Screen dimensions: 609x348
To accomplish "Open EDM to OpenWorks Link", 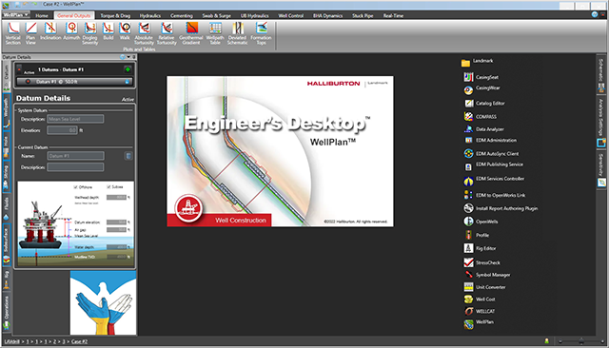I will coord(495,195).
